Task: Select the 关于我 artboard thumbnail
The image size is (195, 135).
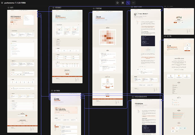Action: [x=179, y=87]
